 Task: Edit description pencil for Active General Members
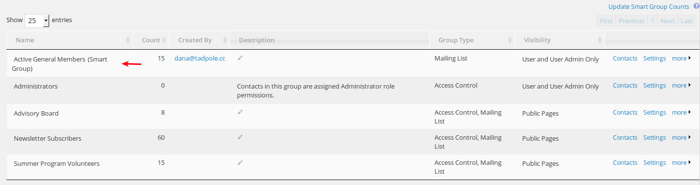coord(240,58)
